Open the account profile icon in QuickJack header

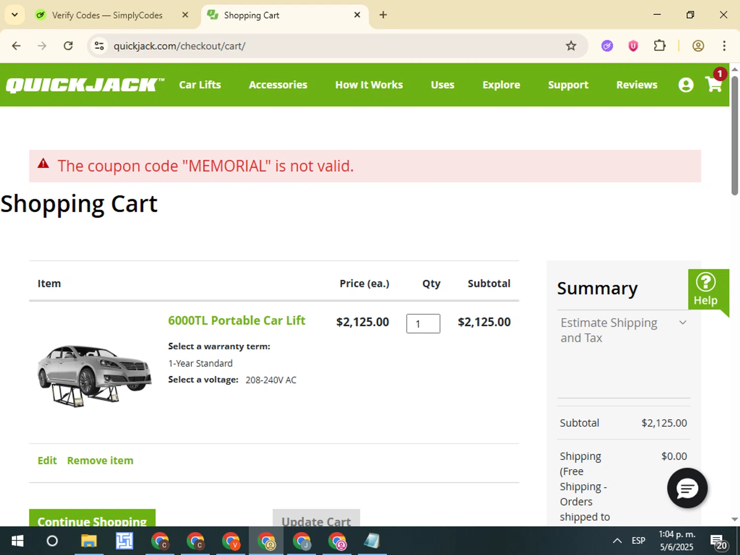[686, 85]
